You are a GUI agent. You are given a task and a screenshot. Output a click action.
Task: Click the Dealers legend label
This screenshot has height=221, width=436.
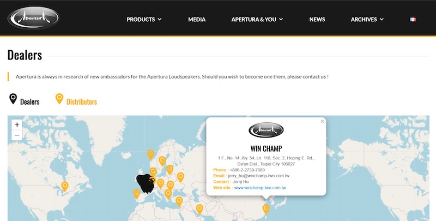pos(30,102)
